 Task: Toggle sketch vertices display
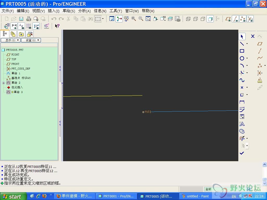pos(36,26)
